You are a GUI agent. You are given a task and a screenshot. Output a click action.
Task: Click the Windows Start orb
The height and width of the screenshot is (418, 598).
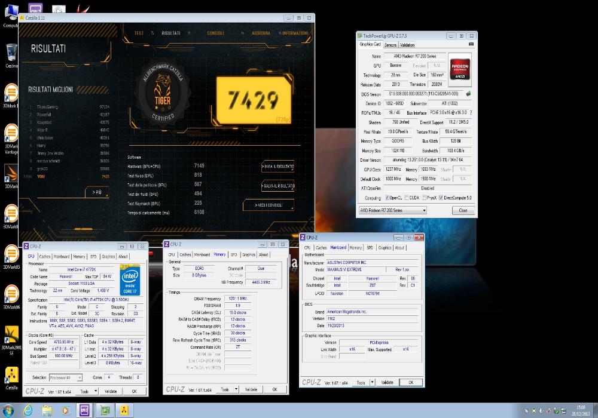8,410
